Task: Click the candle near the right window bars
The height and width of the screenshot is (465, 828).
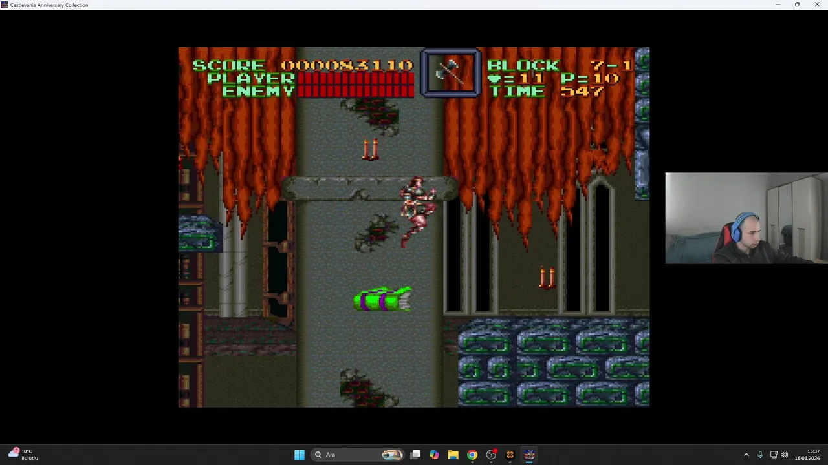Action: 547,278
